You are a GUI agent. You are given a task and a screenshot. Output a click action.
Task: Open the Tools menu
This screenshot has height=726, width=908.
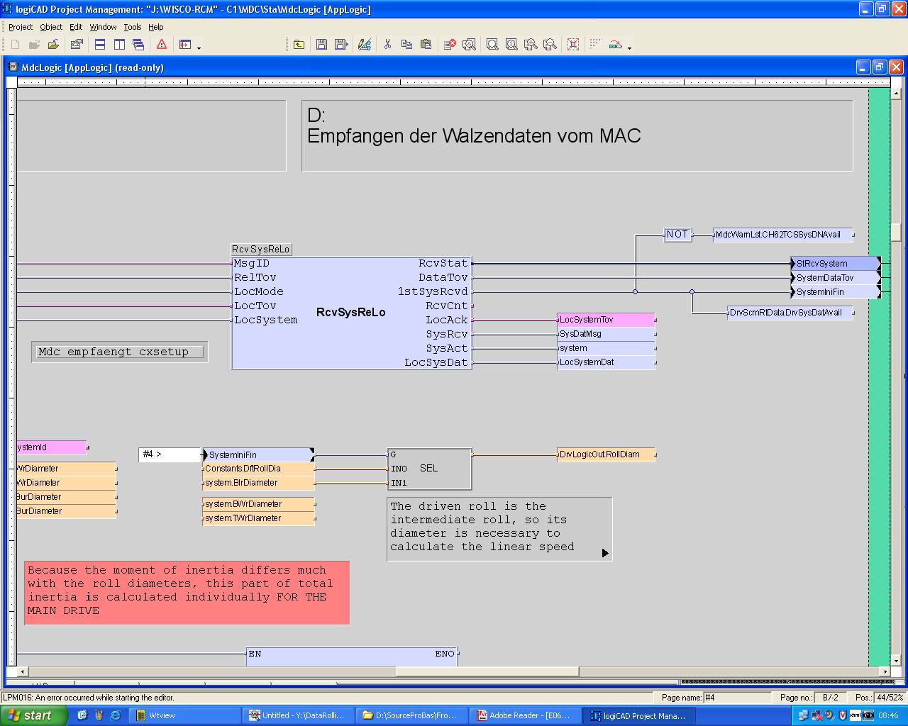click(132, 27)
